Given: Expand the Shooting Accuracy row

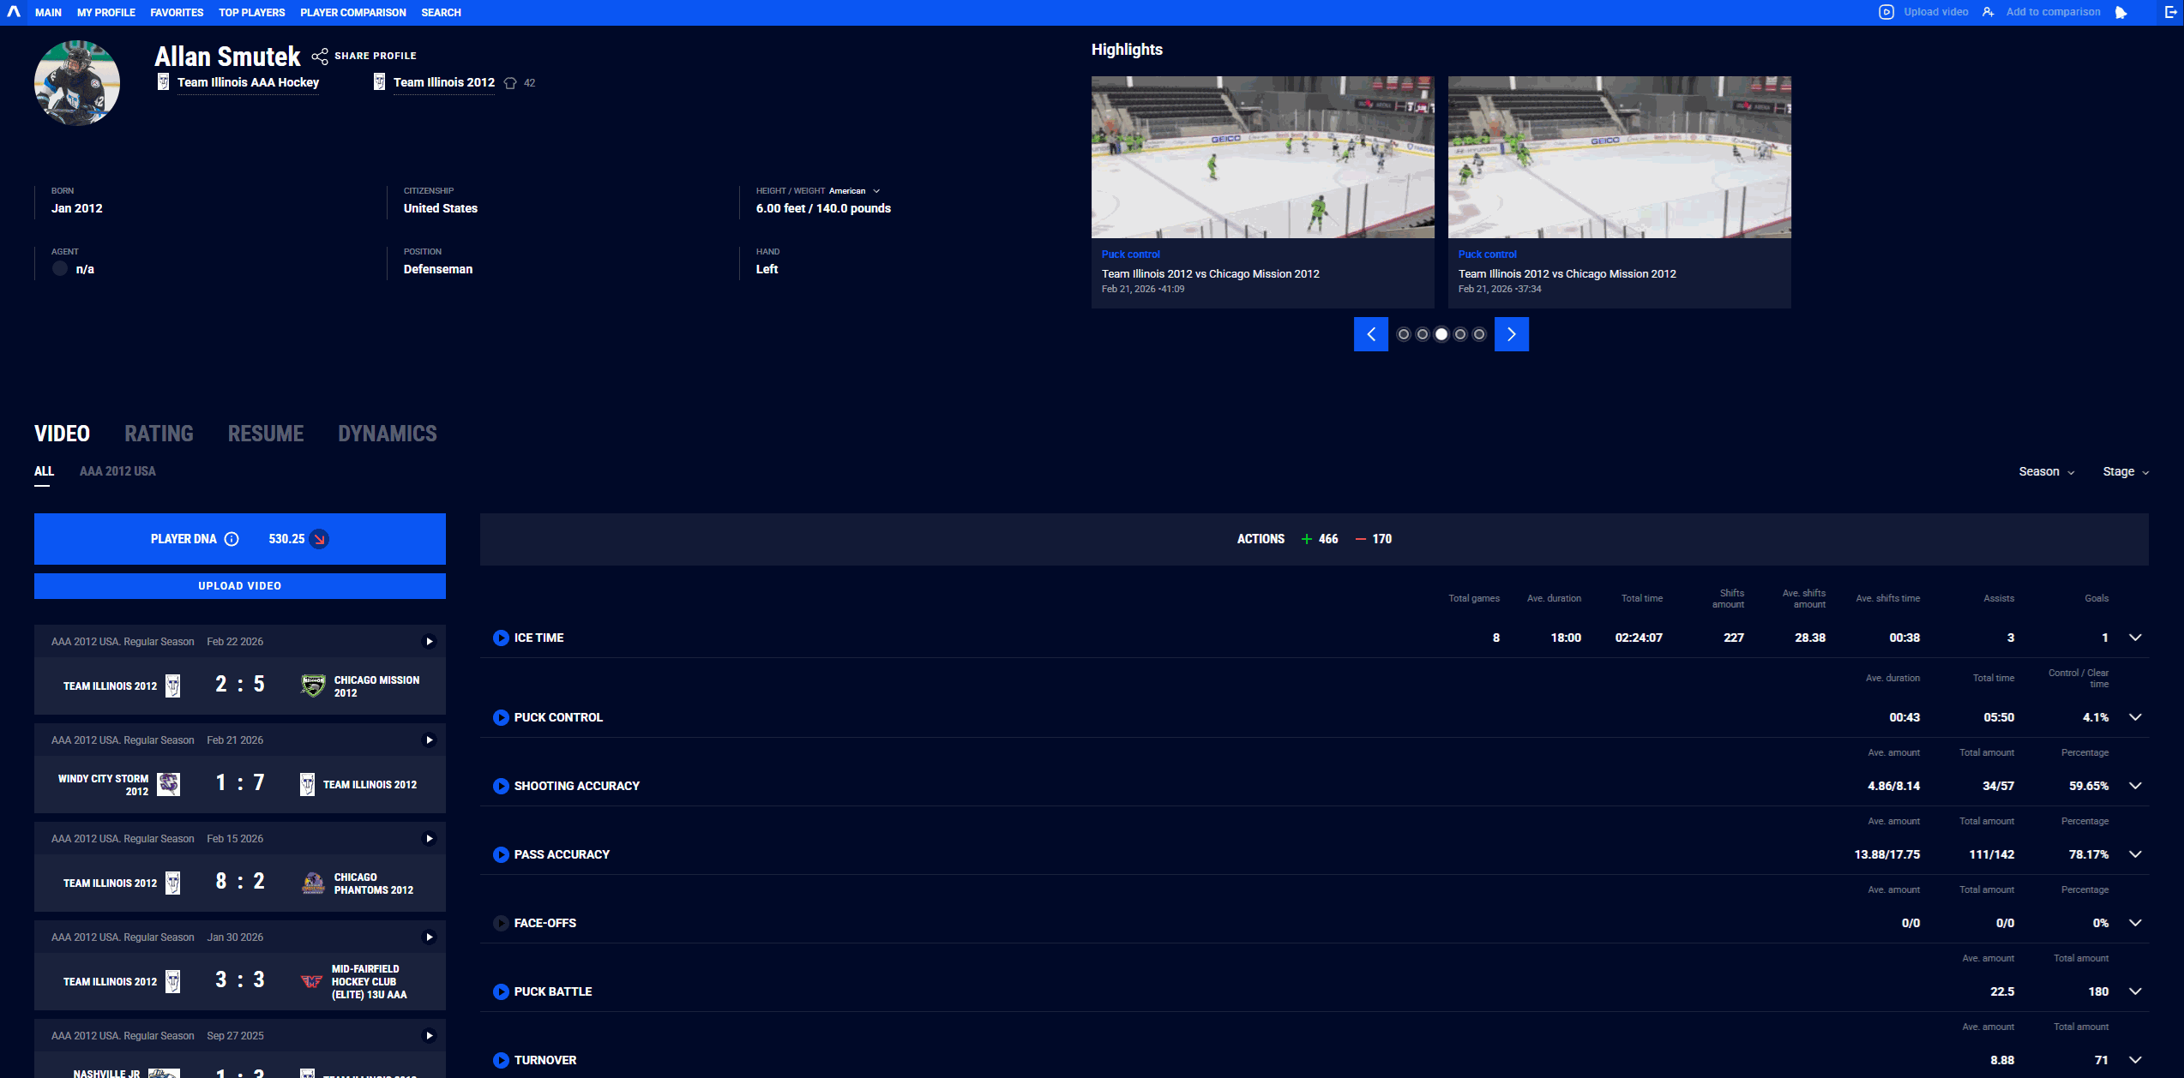Looking at the screenshot, I should pyautogui.click(x=2135, y=786).
